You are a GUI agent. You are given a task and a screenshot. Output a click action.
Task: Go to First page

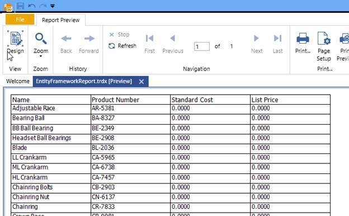click(x=149, y=44)
